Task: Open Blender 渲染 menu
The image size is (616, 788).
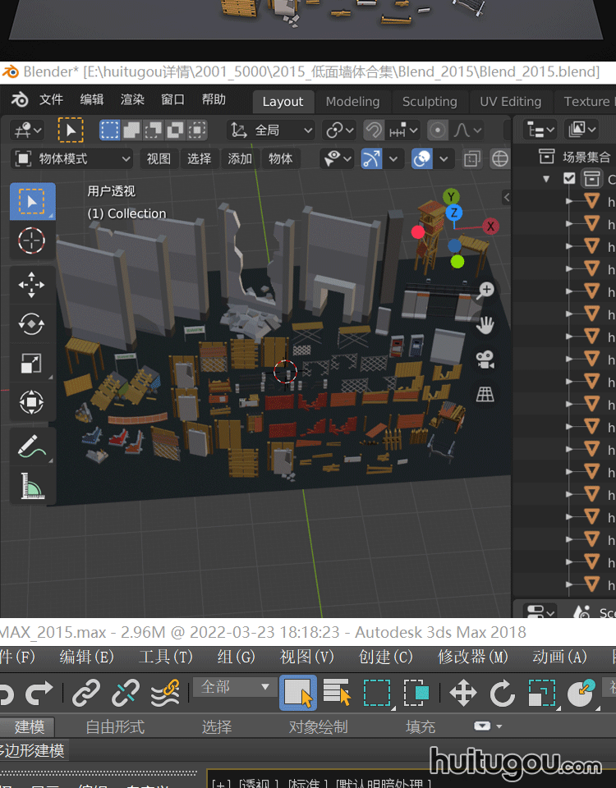Action: (x=132, y=99)
